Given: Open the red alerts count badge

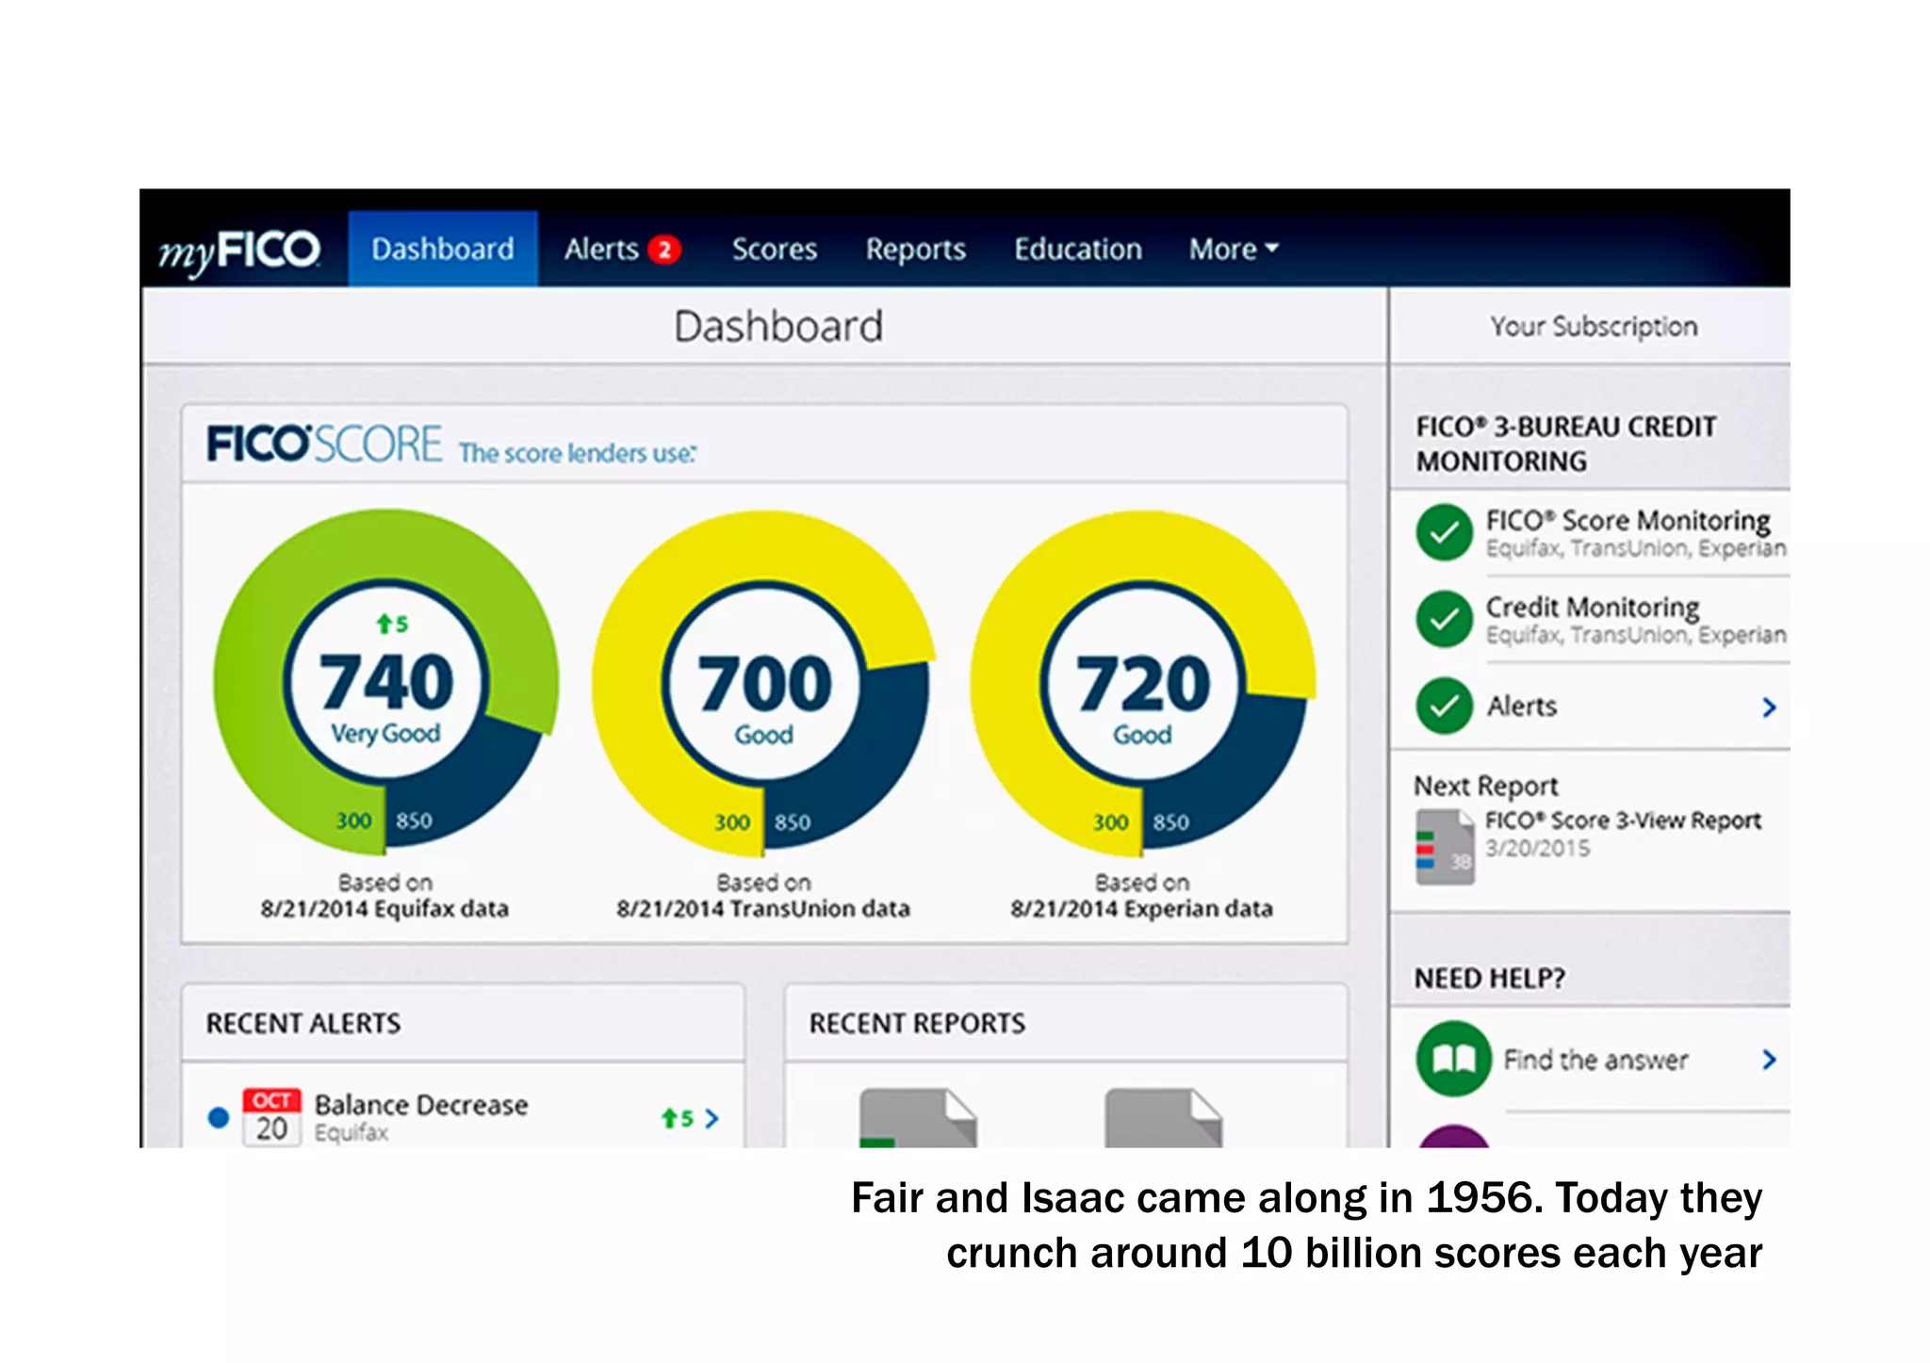Looking at the screenshot, I should point(664,250).
